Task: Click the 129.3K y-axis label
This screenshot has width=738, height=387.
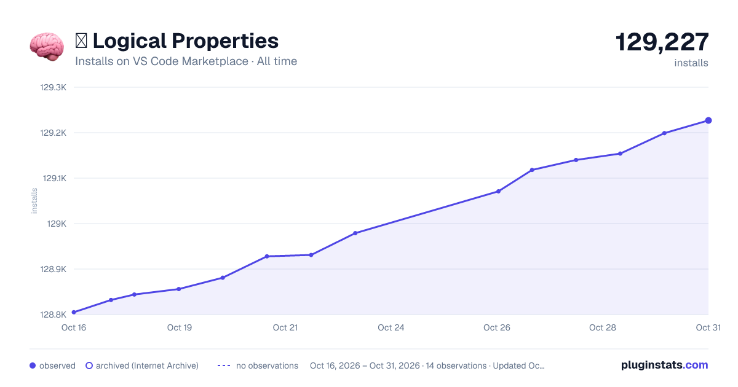Action: point(54,87)
